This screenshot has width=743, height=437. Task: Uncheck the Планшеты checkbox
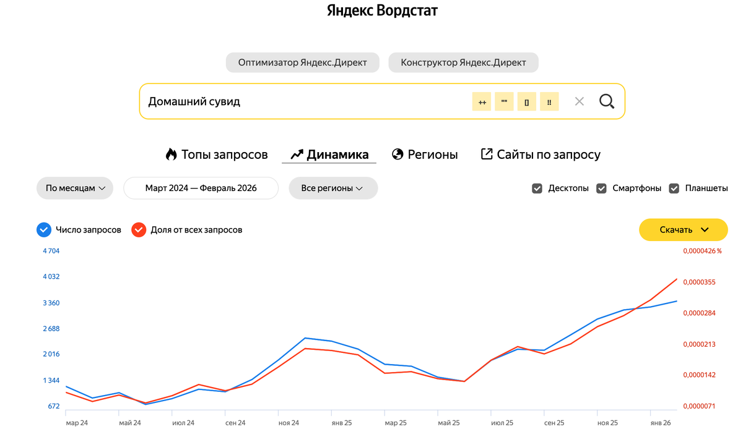[674, 188]
